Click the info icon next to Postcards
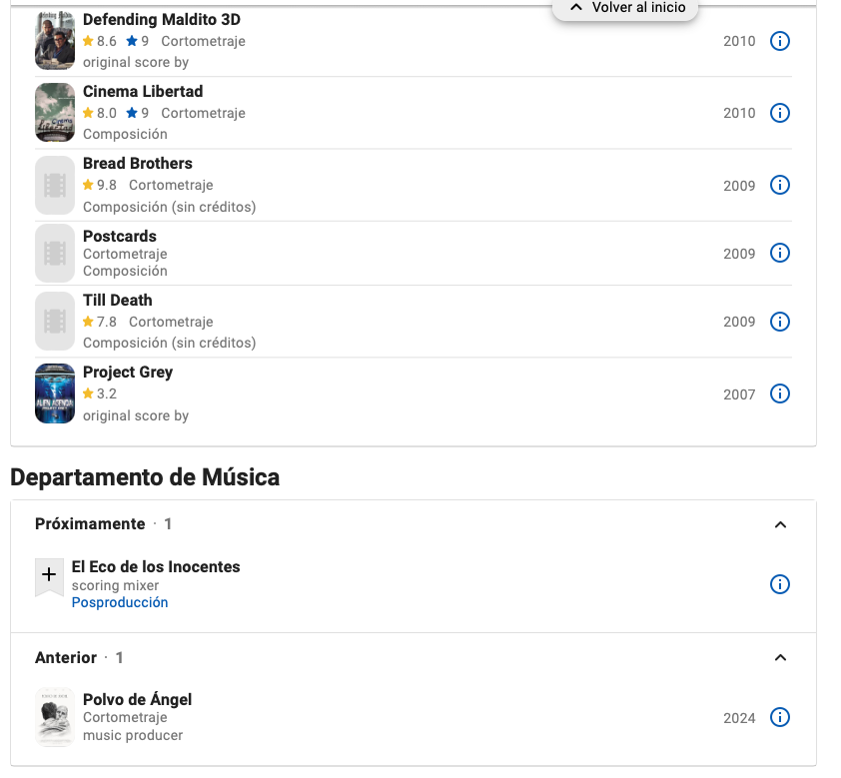This screenshot has height=778, width=841. [x=780, y=253]
